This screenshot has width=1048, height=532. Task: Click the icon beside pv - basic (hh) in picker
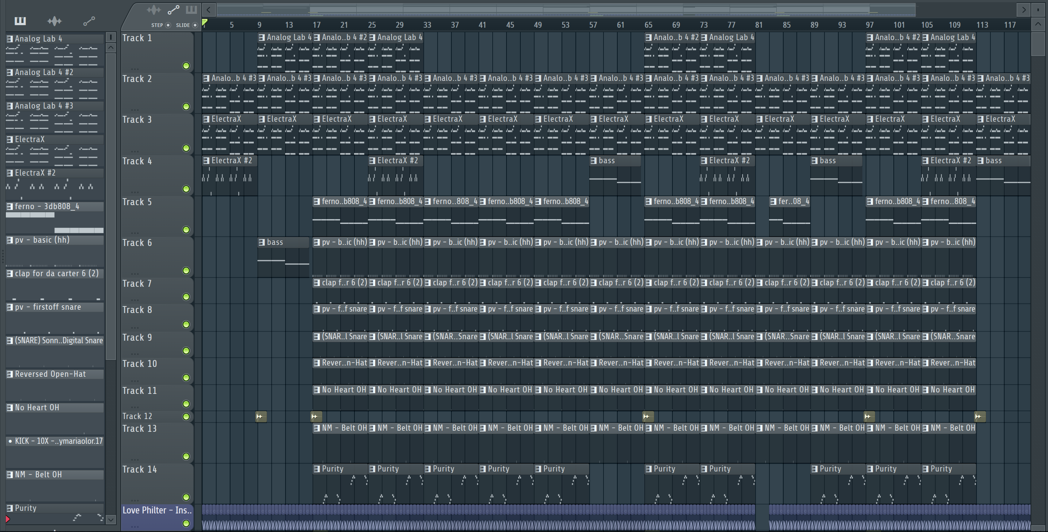point(10,240)
